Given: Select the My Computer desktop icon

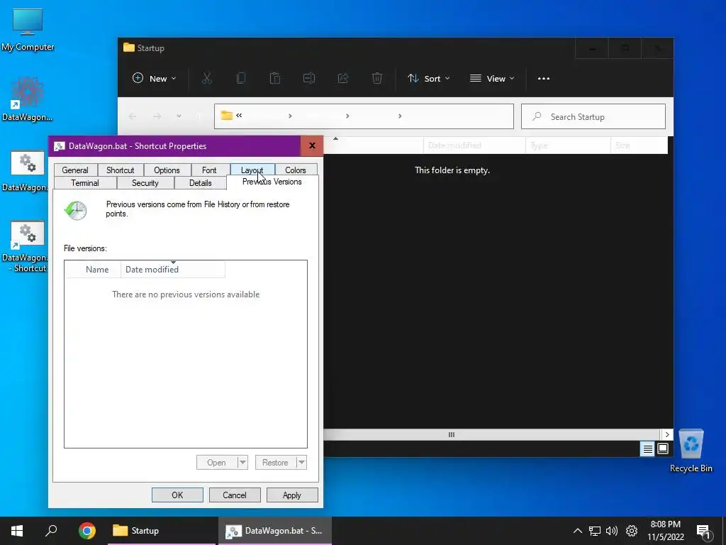Looking at the screenshot, I should 28,30.
